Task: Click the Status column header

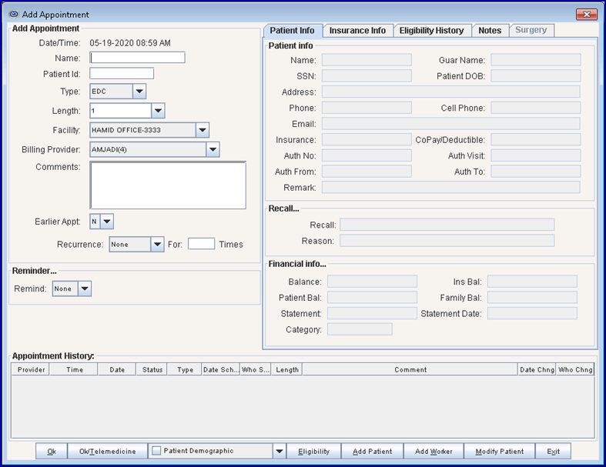Action: click(x=152, y=369)
